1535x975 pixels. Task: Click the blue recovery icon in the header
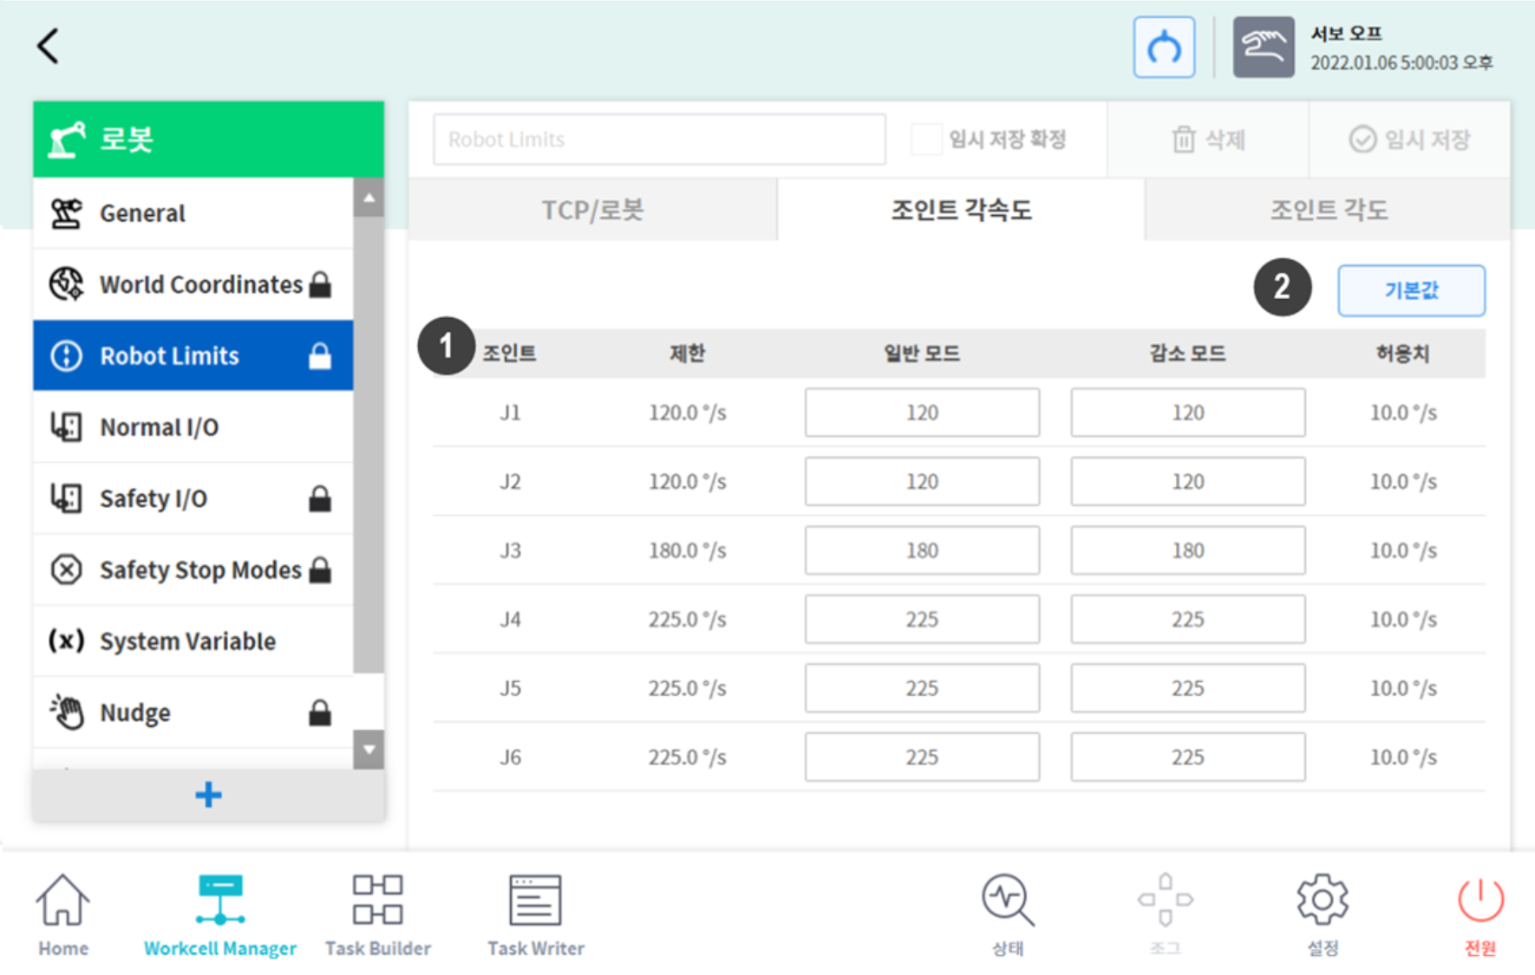pos(1164,47)
